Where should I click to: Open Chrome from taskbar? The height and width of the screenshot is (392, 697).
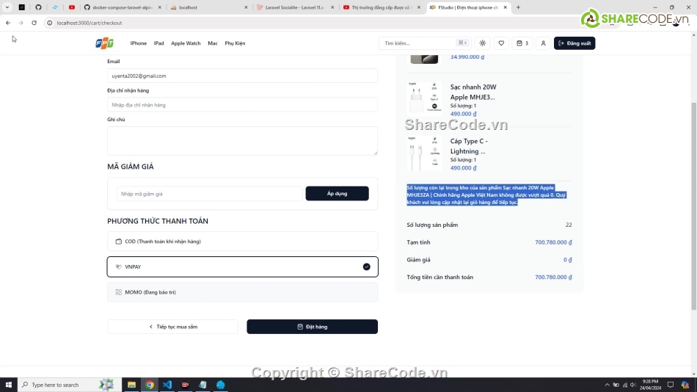click(150, 385)
